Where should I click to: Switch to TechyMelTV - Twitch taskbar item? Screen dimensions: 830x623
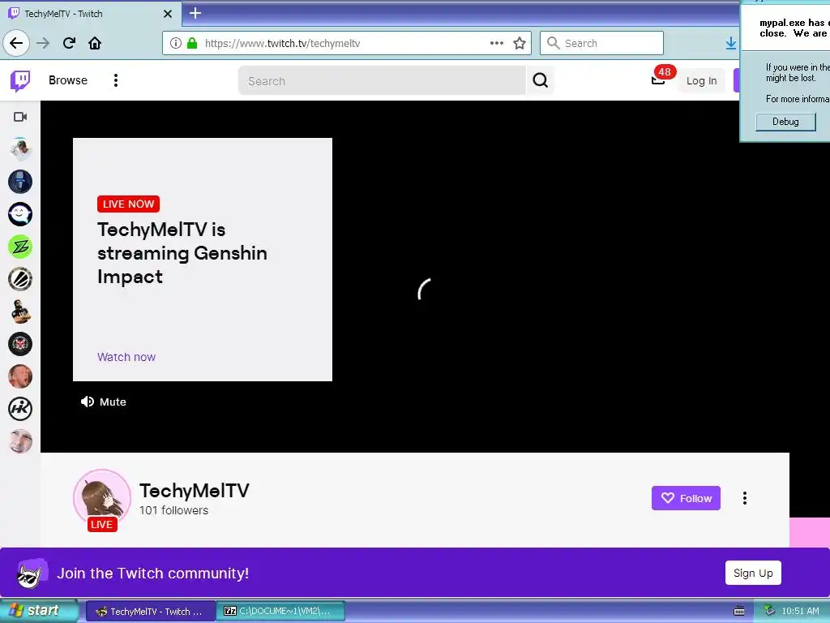[x=150, y=612]
